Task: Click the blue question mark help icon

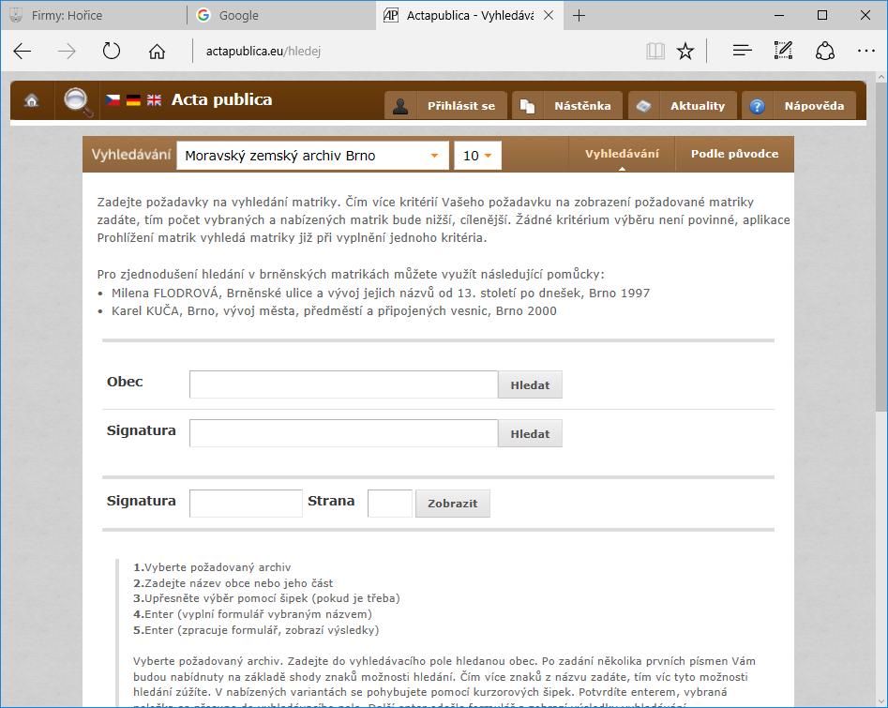Action: [757, 106]
